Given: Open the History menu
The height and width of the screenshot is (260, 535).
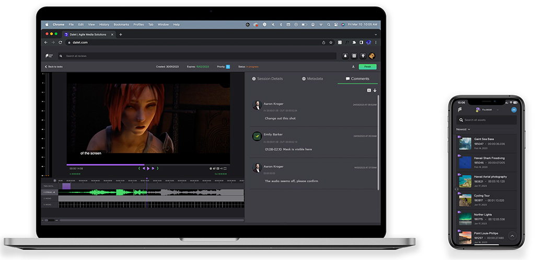Looking at the screenshot, I should point(104,24).
